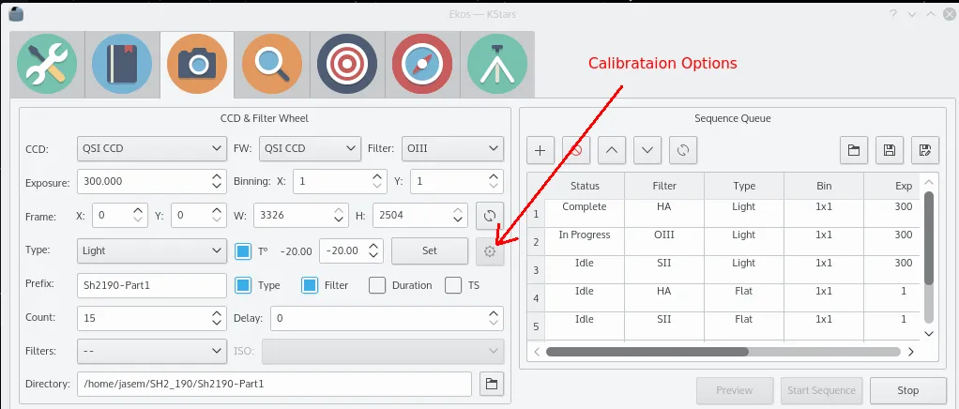
Task: Reset sequence queue job status
Action: click(683, 150)
